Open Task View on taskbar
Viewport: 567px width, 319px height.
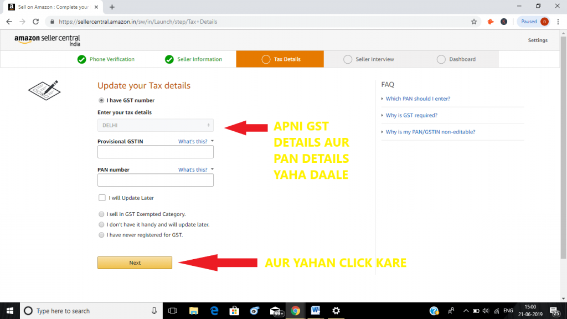point(173,311)
